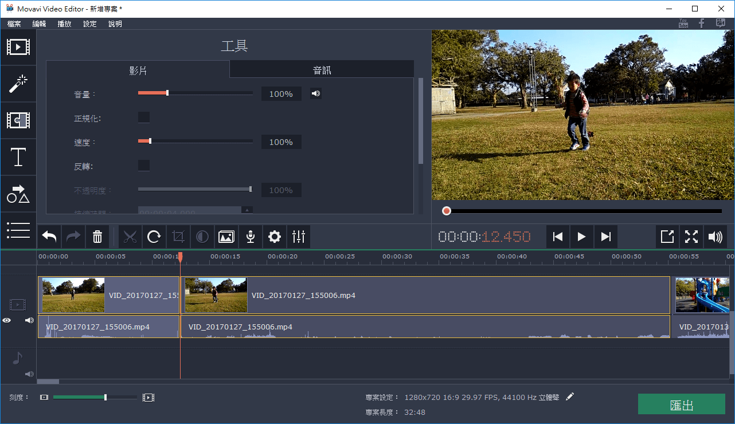This screenshot has width=735, height=424.
Task: Split the clip with the scissors tool
Action: pyautogui.click(x=130, y=237)
